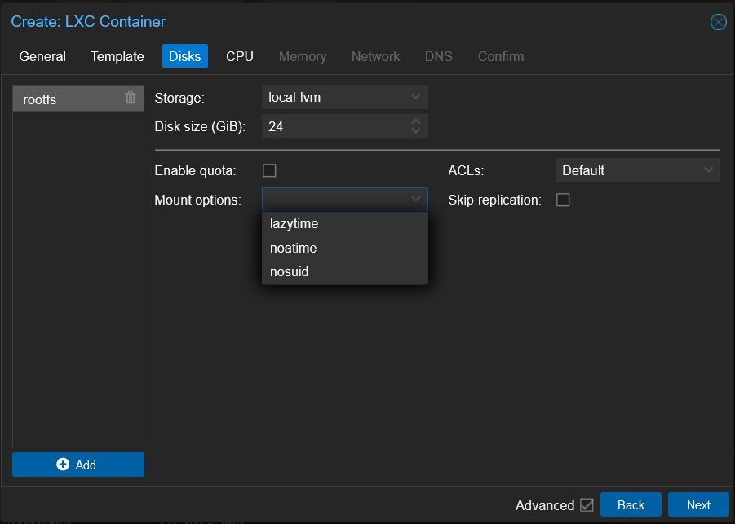
Task: Click the Storage dropdown arrow icon
Action: click(415, 97)
